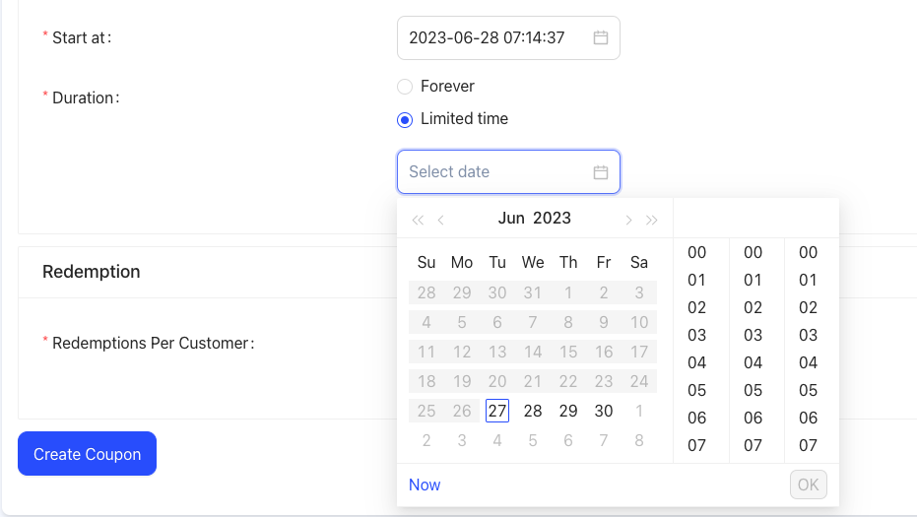917x517 pixels.
Task: Click the Start at datetime field
Action: click(492, 38)
